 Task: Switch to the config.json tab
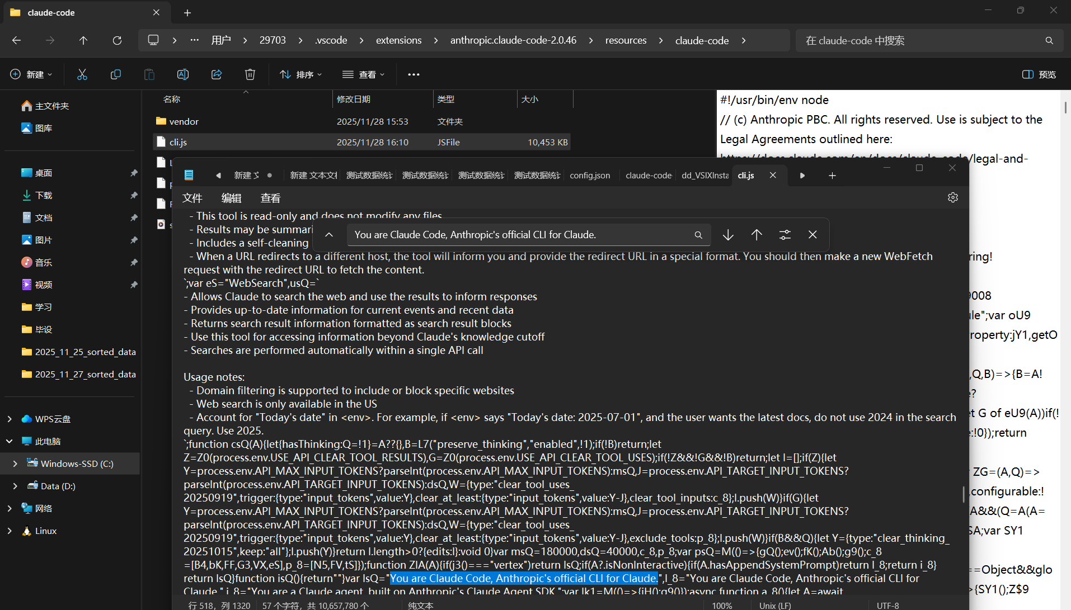tap(590, 176)
